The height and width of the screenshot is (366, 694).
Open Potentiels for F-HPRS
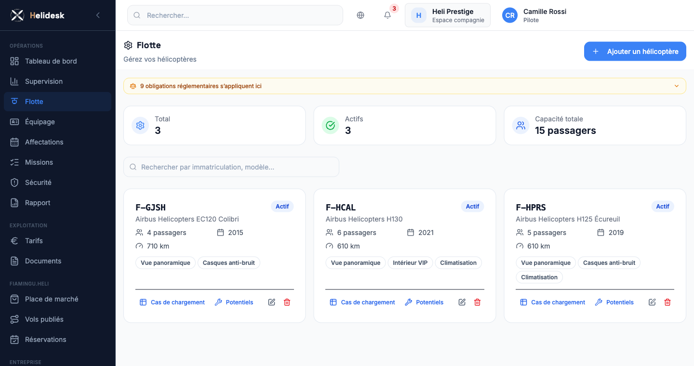(614, 302)
